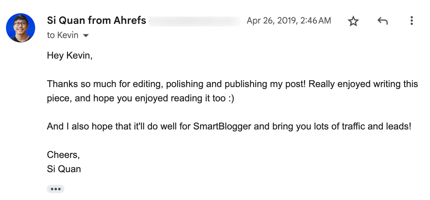The width and height of the screenshot is (430, 200).
Task: Open more actions beside the reply arrow
Action: (x=411, y=21)
